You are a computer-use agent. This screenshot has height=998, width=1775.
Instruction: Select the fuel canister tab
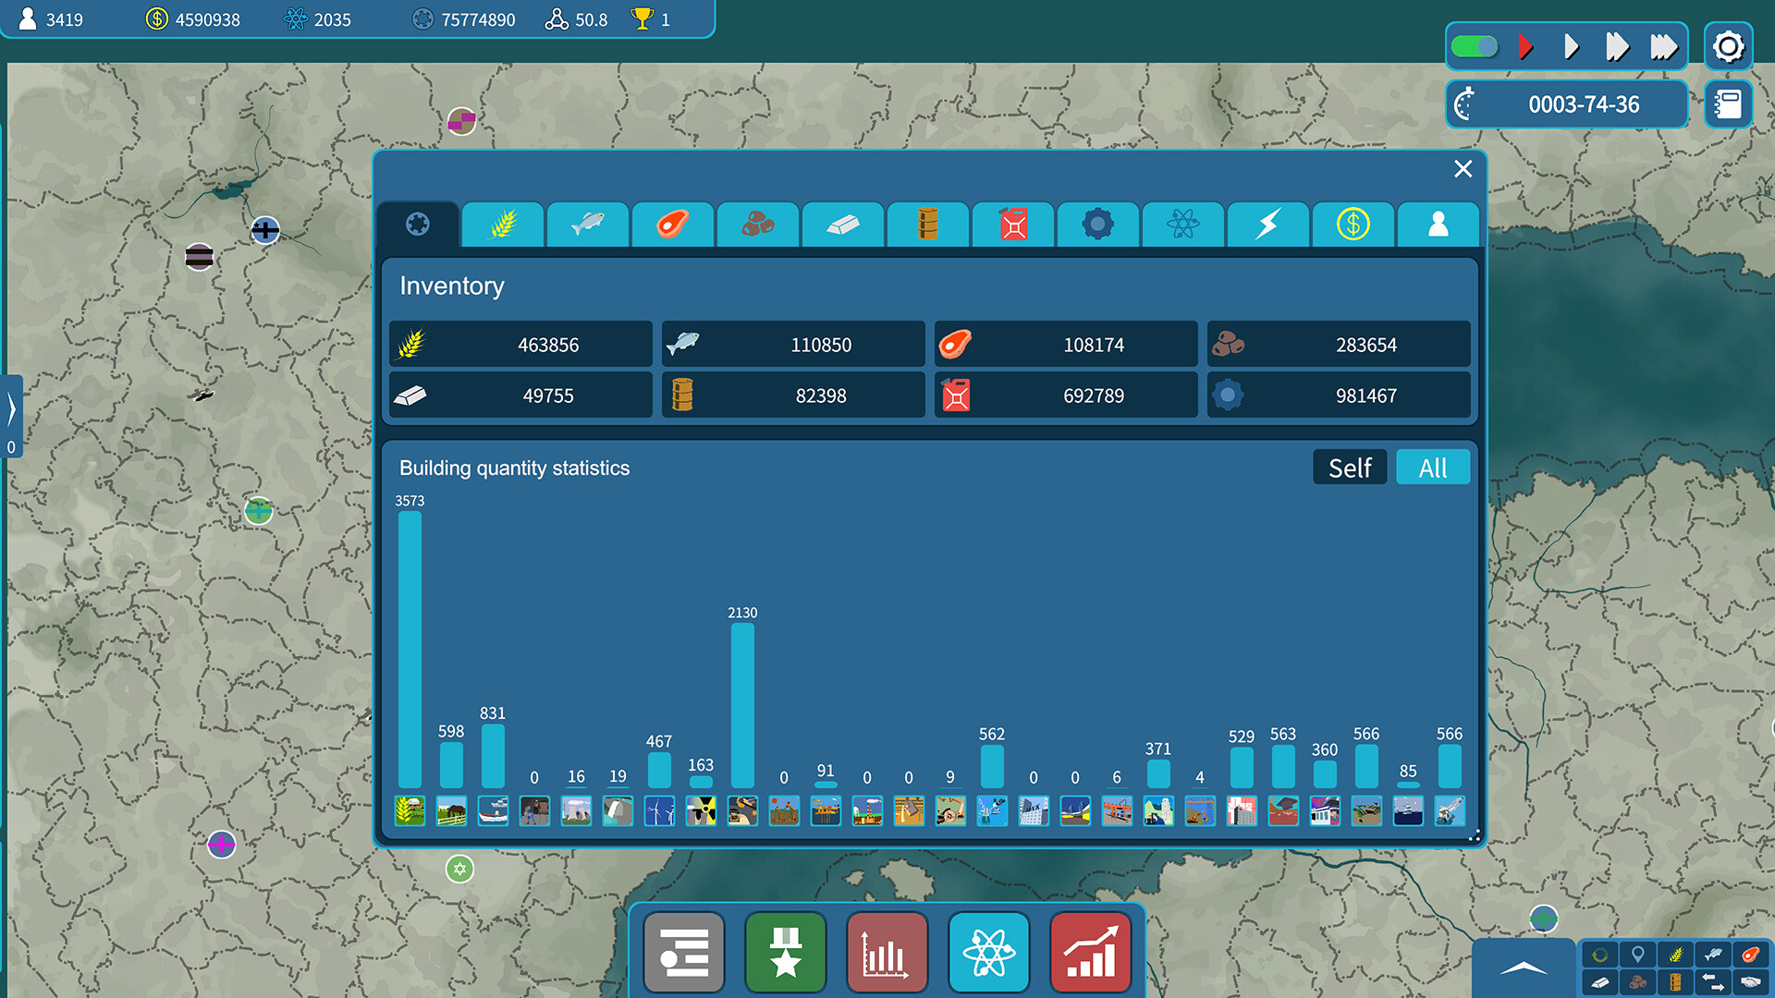pyautogui.click(x=1012, y=225)
